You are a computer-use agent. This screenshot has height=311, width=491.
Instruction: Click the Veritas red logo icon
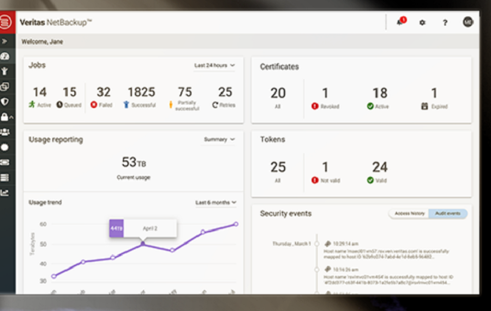(x=6, y=23)
